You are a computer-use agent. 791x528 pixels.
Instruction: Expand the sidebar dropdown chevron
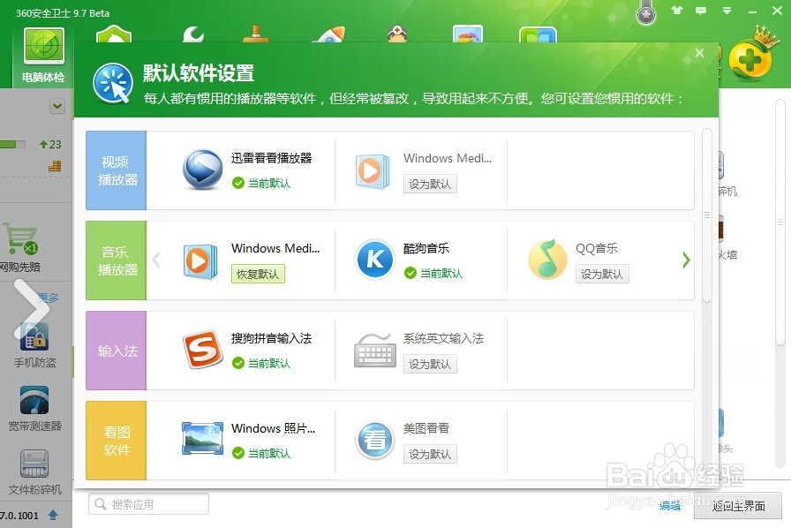coord(57,106)
